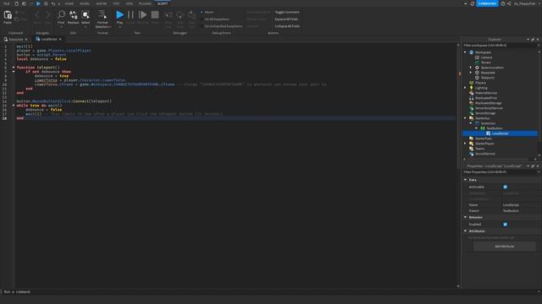Toggle the Enabled property checkbox
Screen dimensions: 542x304
(506, 225)
